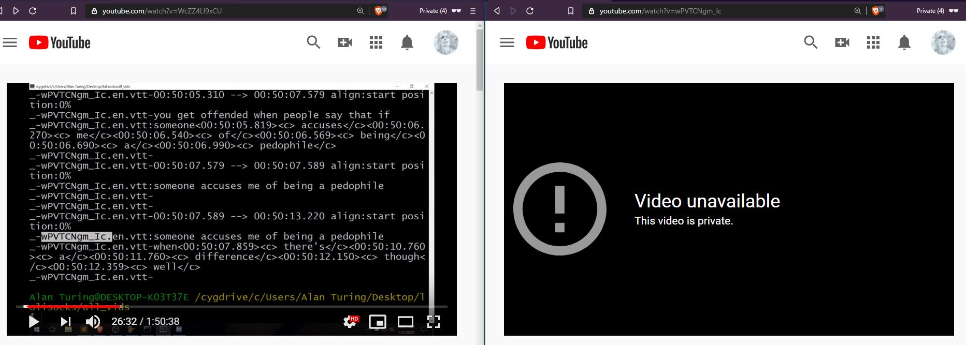Switch video to miniplayer

pos(378,322)
